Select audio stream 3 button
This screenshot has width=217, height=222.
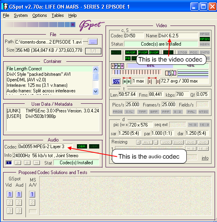point(27,163)
